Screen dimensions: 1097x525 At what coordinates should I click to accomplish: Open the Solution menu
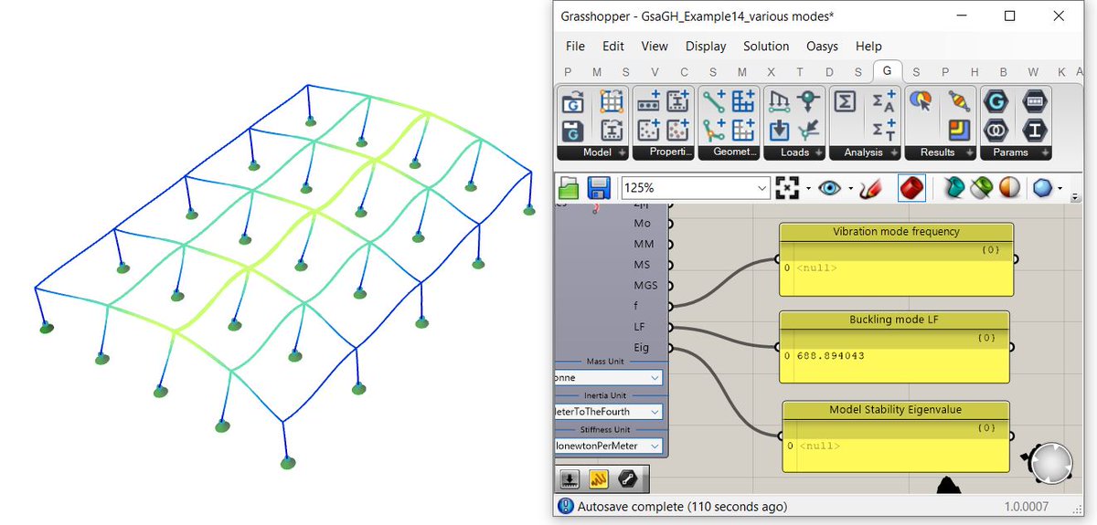pos(766,46)
